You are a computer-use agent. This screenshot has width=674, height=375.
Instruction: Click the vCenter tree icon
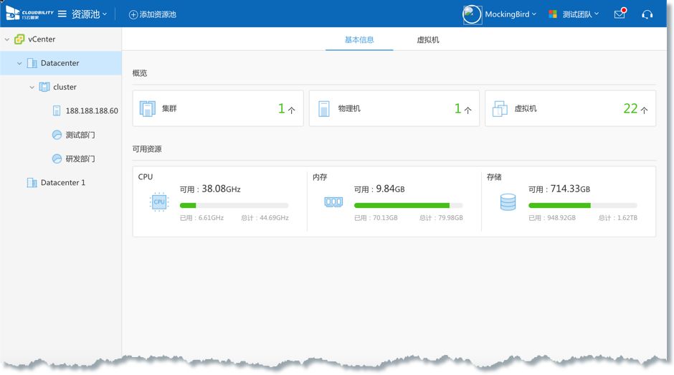tap(19, 39)
